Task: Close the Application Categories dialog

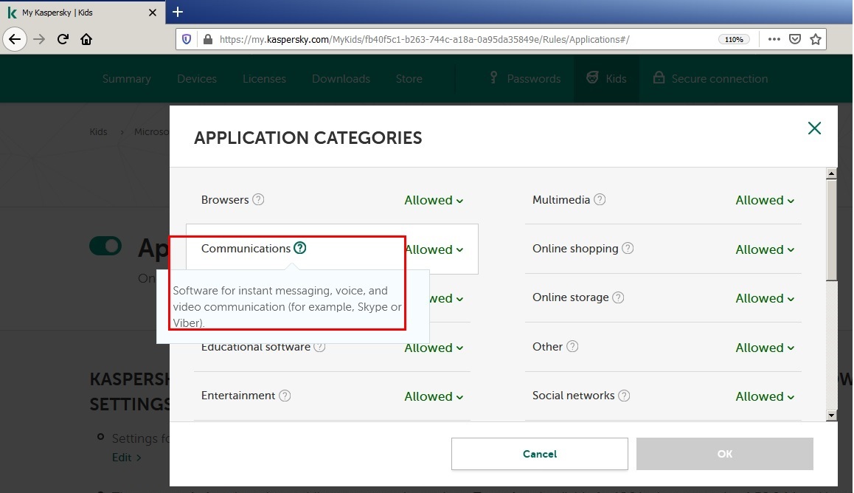Action: click(814, 128)
